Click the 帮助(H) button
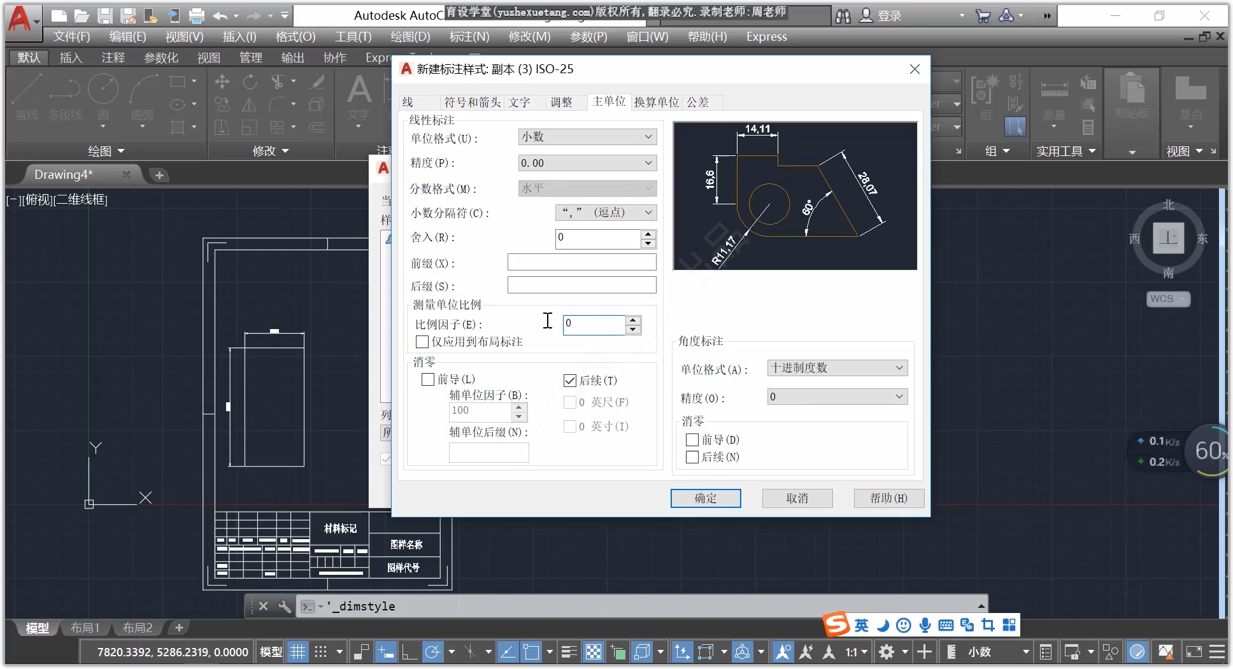This screenshot has height=669, width=1233. tap(889, 498)
